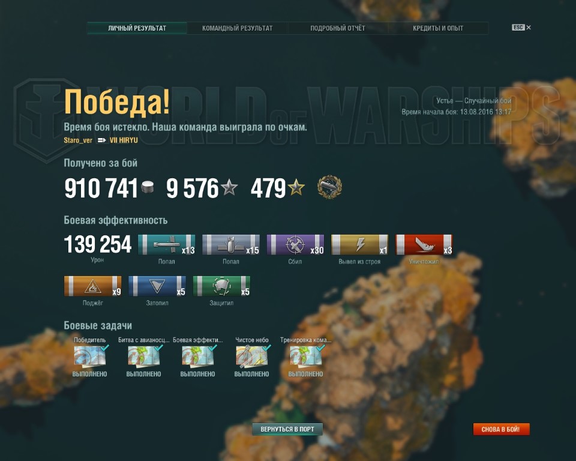Open the Подробный отчёт tab
Screen dimensions: 576x461
pyautogui.click(x=338, y=28)
